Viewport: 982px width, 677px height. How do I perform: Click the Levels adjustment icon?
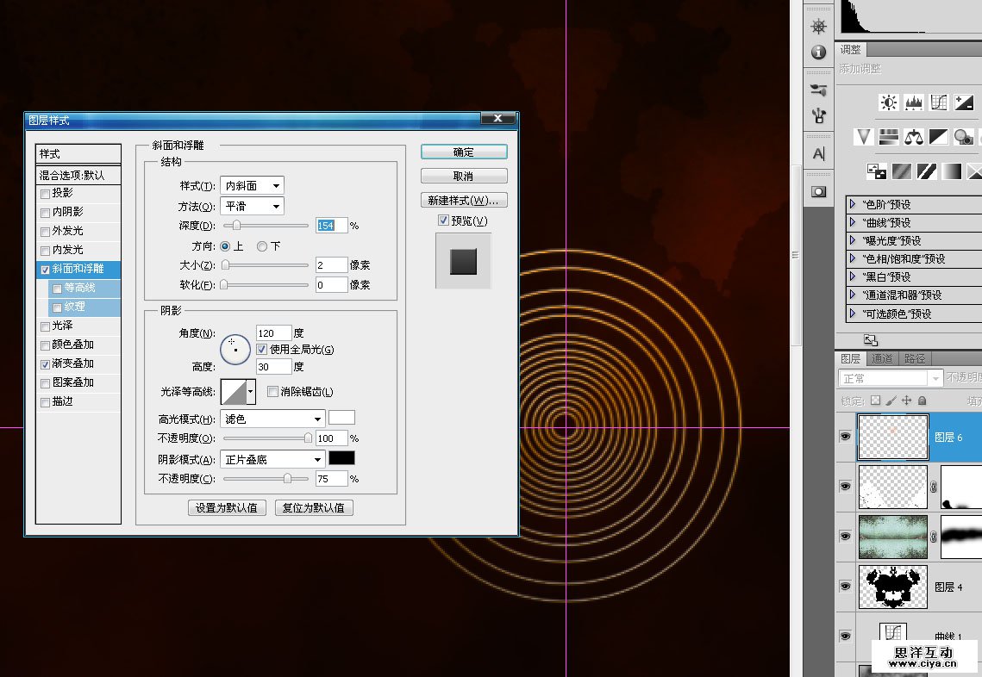(914, 102)
